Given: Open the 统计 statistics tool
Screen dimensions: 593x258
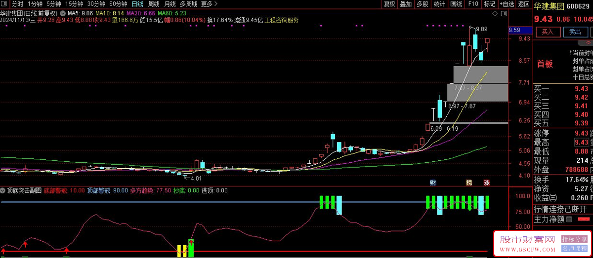Looking at the screenshot, I should point(439,4).
